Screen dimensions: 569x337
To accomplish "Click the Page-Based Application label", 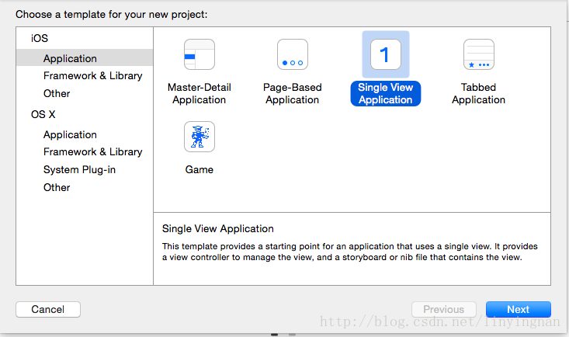I will (x=293, y=93).
